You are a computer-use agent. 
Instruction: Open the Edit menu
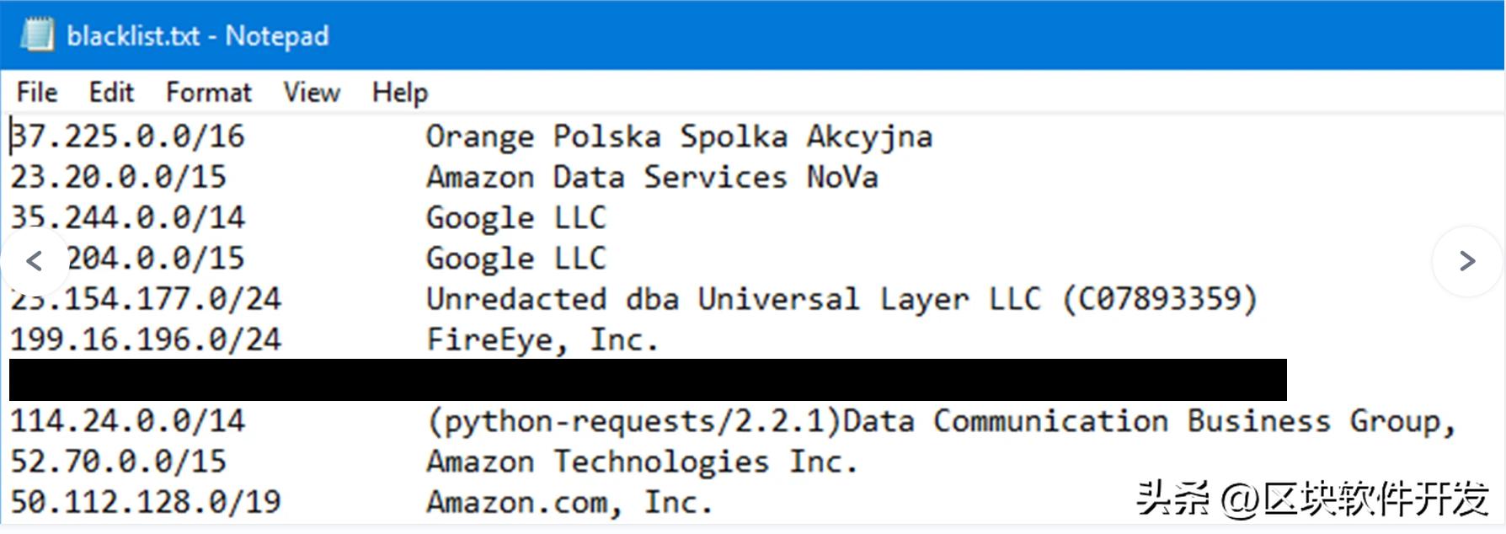pyautogui.click(x=111, y=92)
